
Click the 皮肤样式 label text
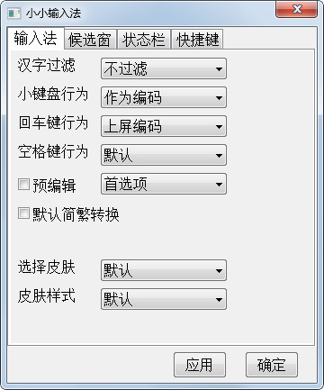[47, 295]
